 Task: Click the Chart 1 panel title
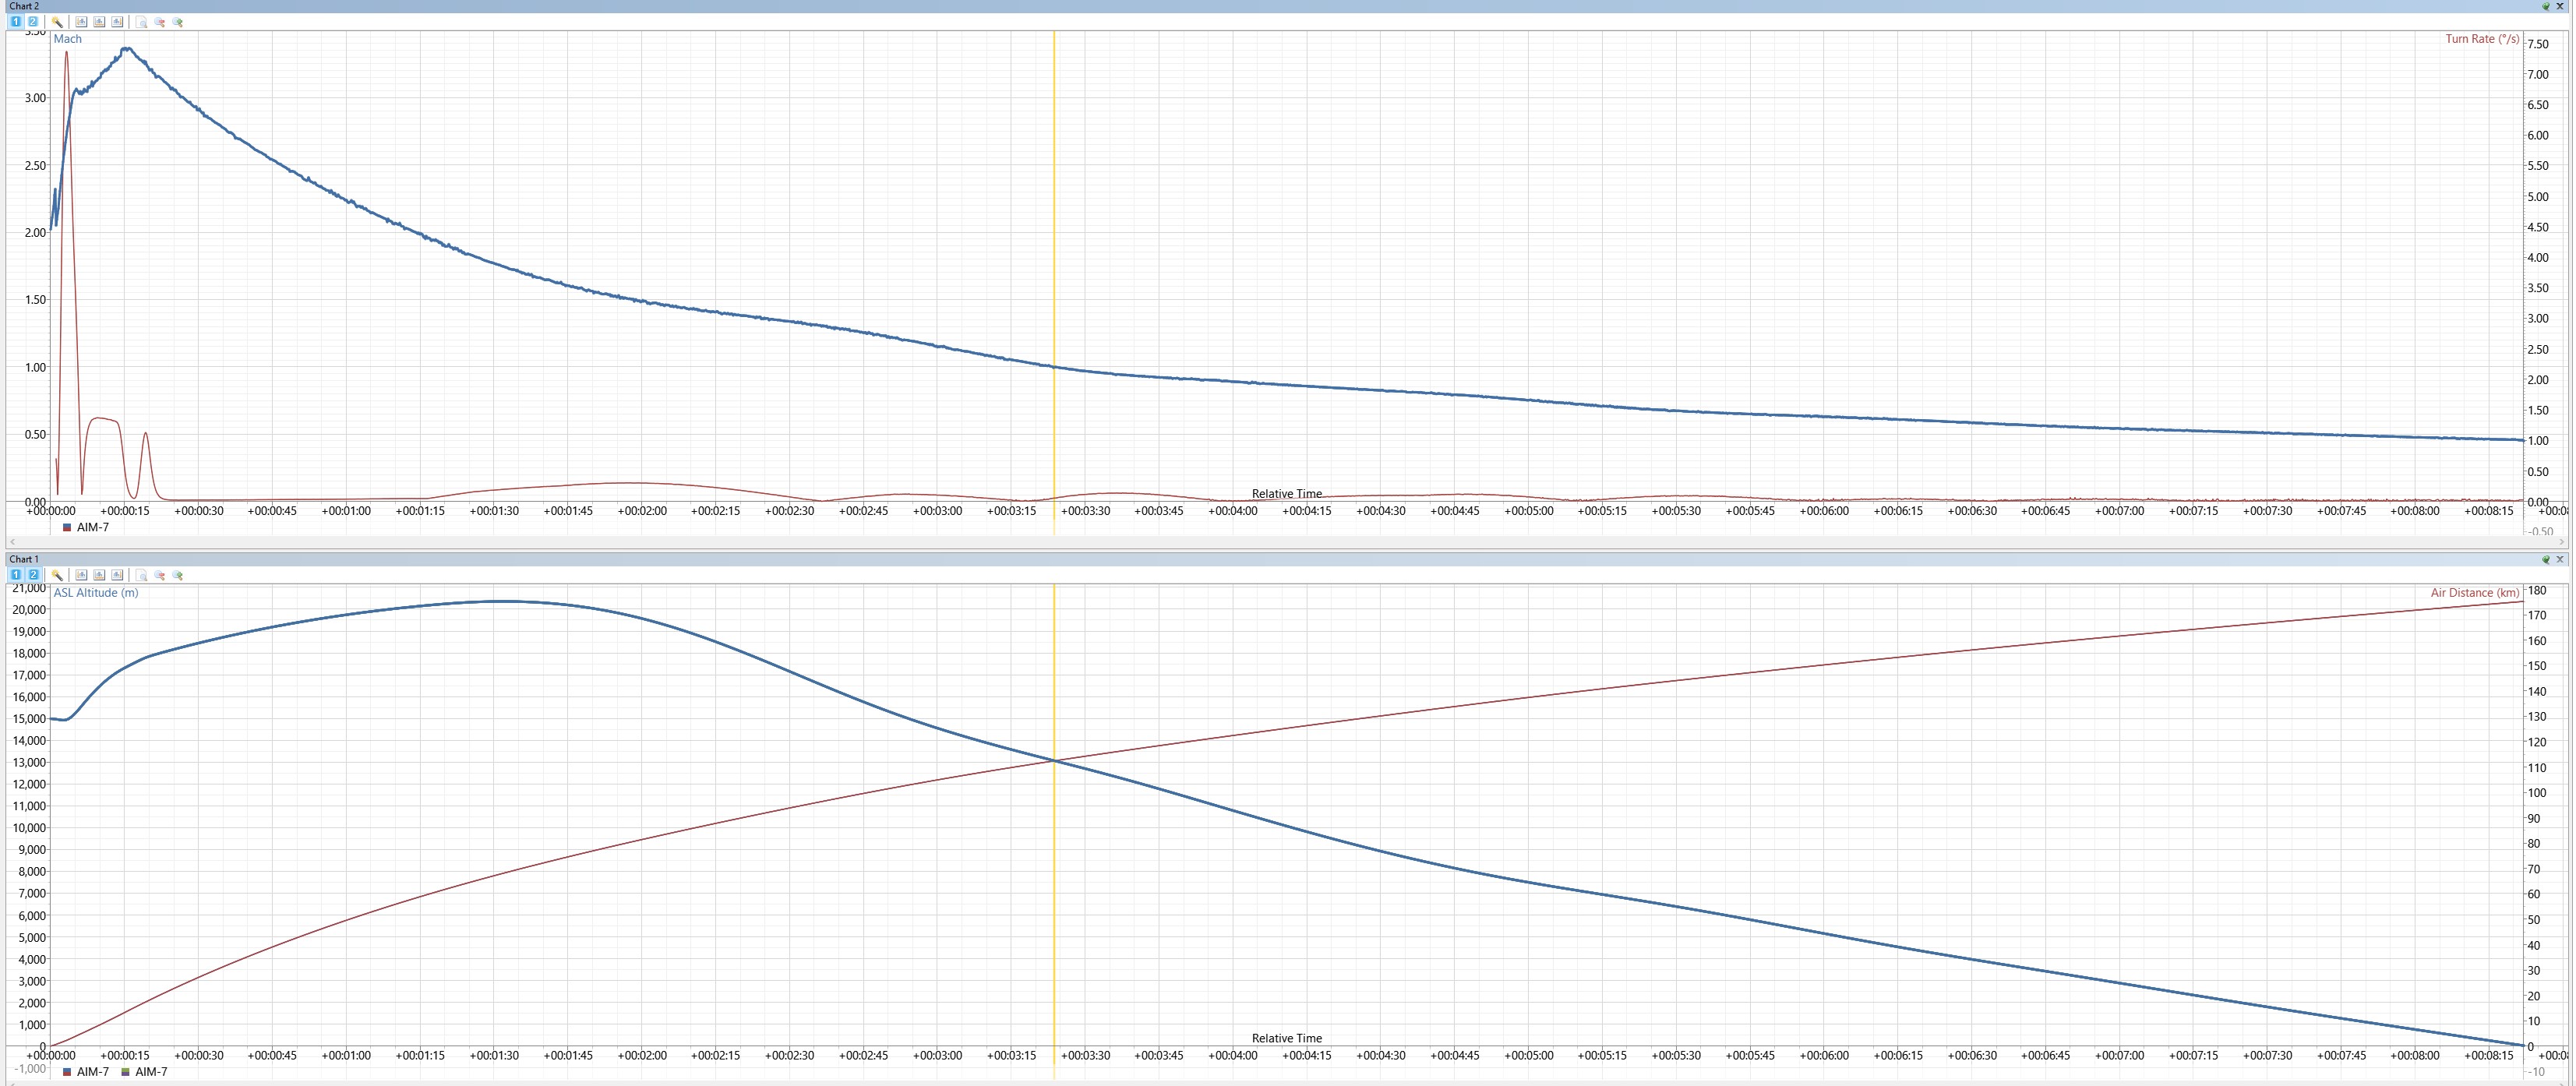[x=24, y=559]
